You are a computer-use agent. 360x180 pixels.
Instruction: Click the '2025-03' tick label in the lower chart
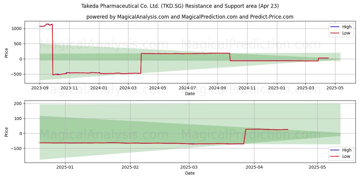tap(189, 167)
